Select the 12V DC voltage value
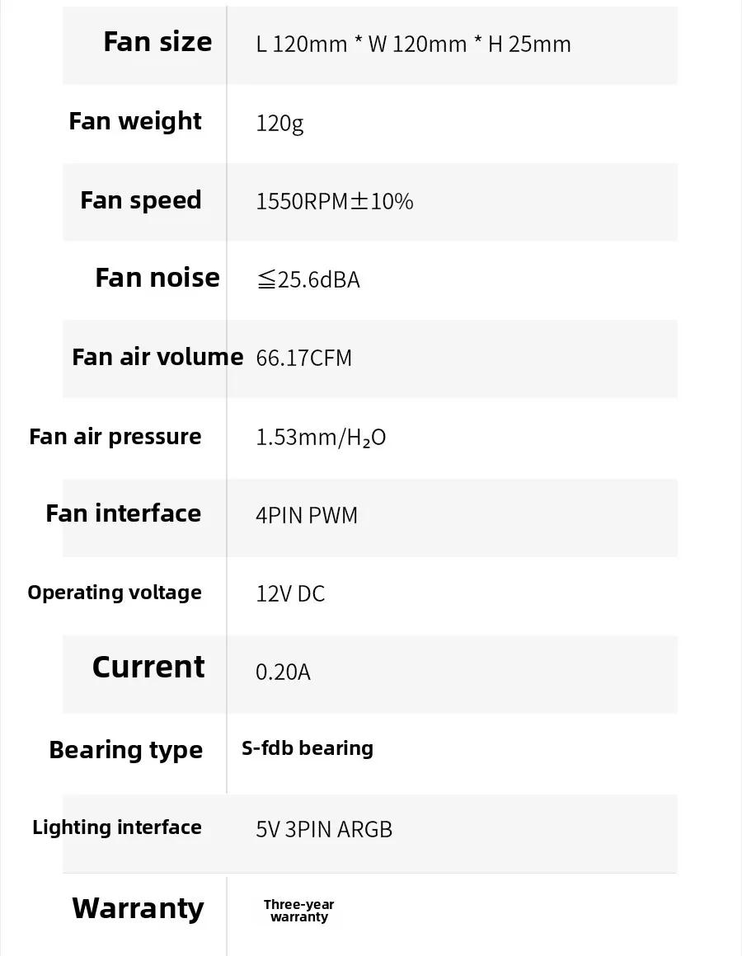Image resolution: width=742 pixels, height=956 pixels. click(290, 593)
